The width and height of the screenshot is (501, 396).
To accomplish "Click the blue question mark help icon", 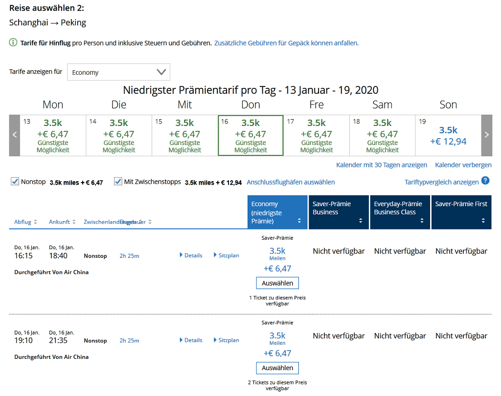I will point(485,181).
